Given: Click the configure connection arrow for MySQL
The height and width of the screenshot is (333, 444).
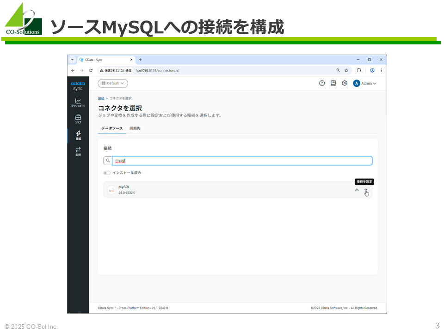Looking at the screenshot, I should point(365,190).
